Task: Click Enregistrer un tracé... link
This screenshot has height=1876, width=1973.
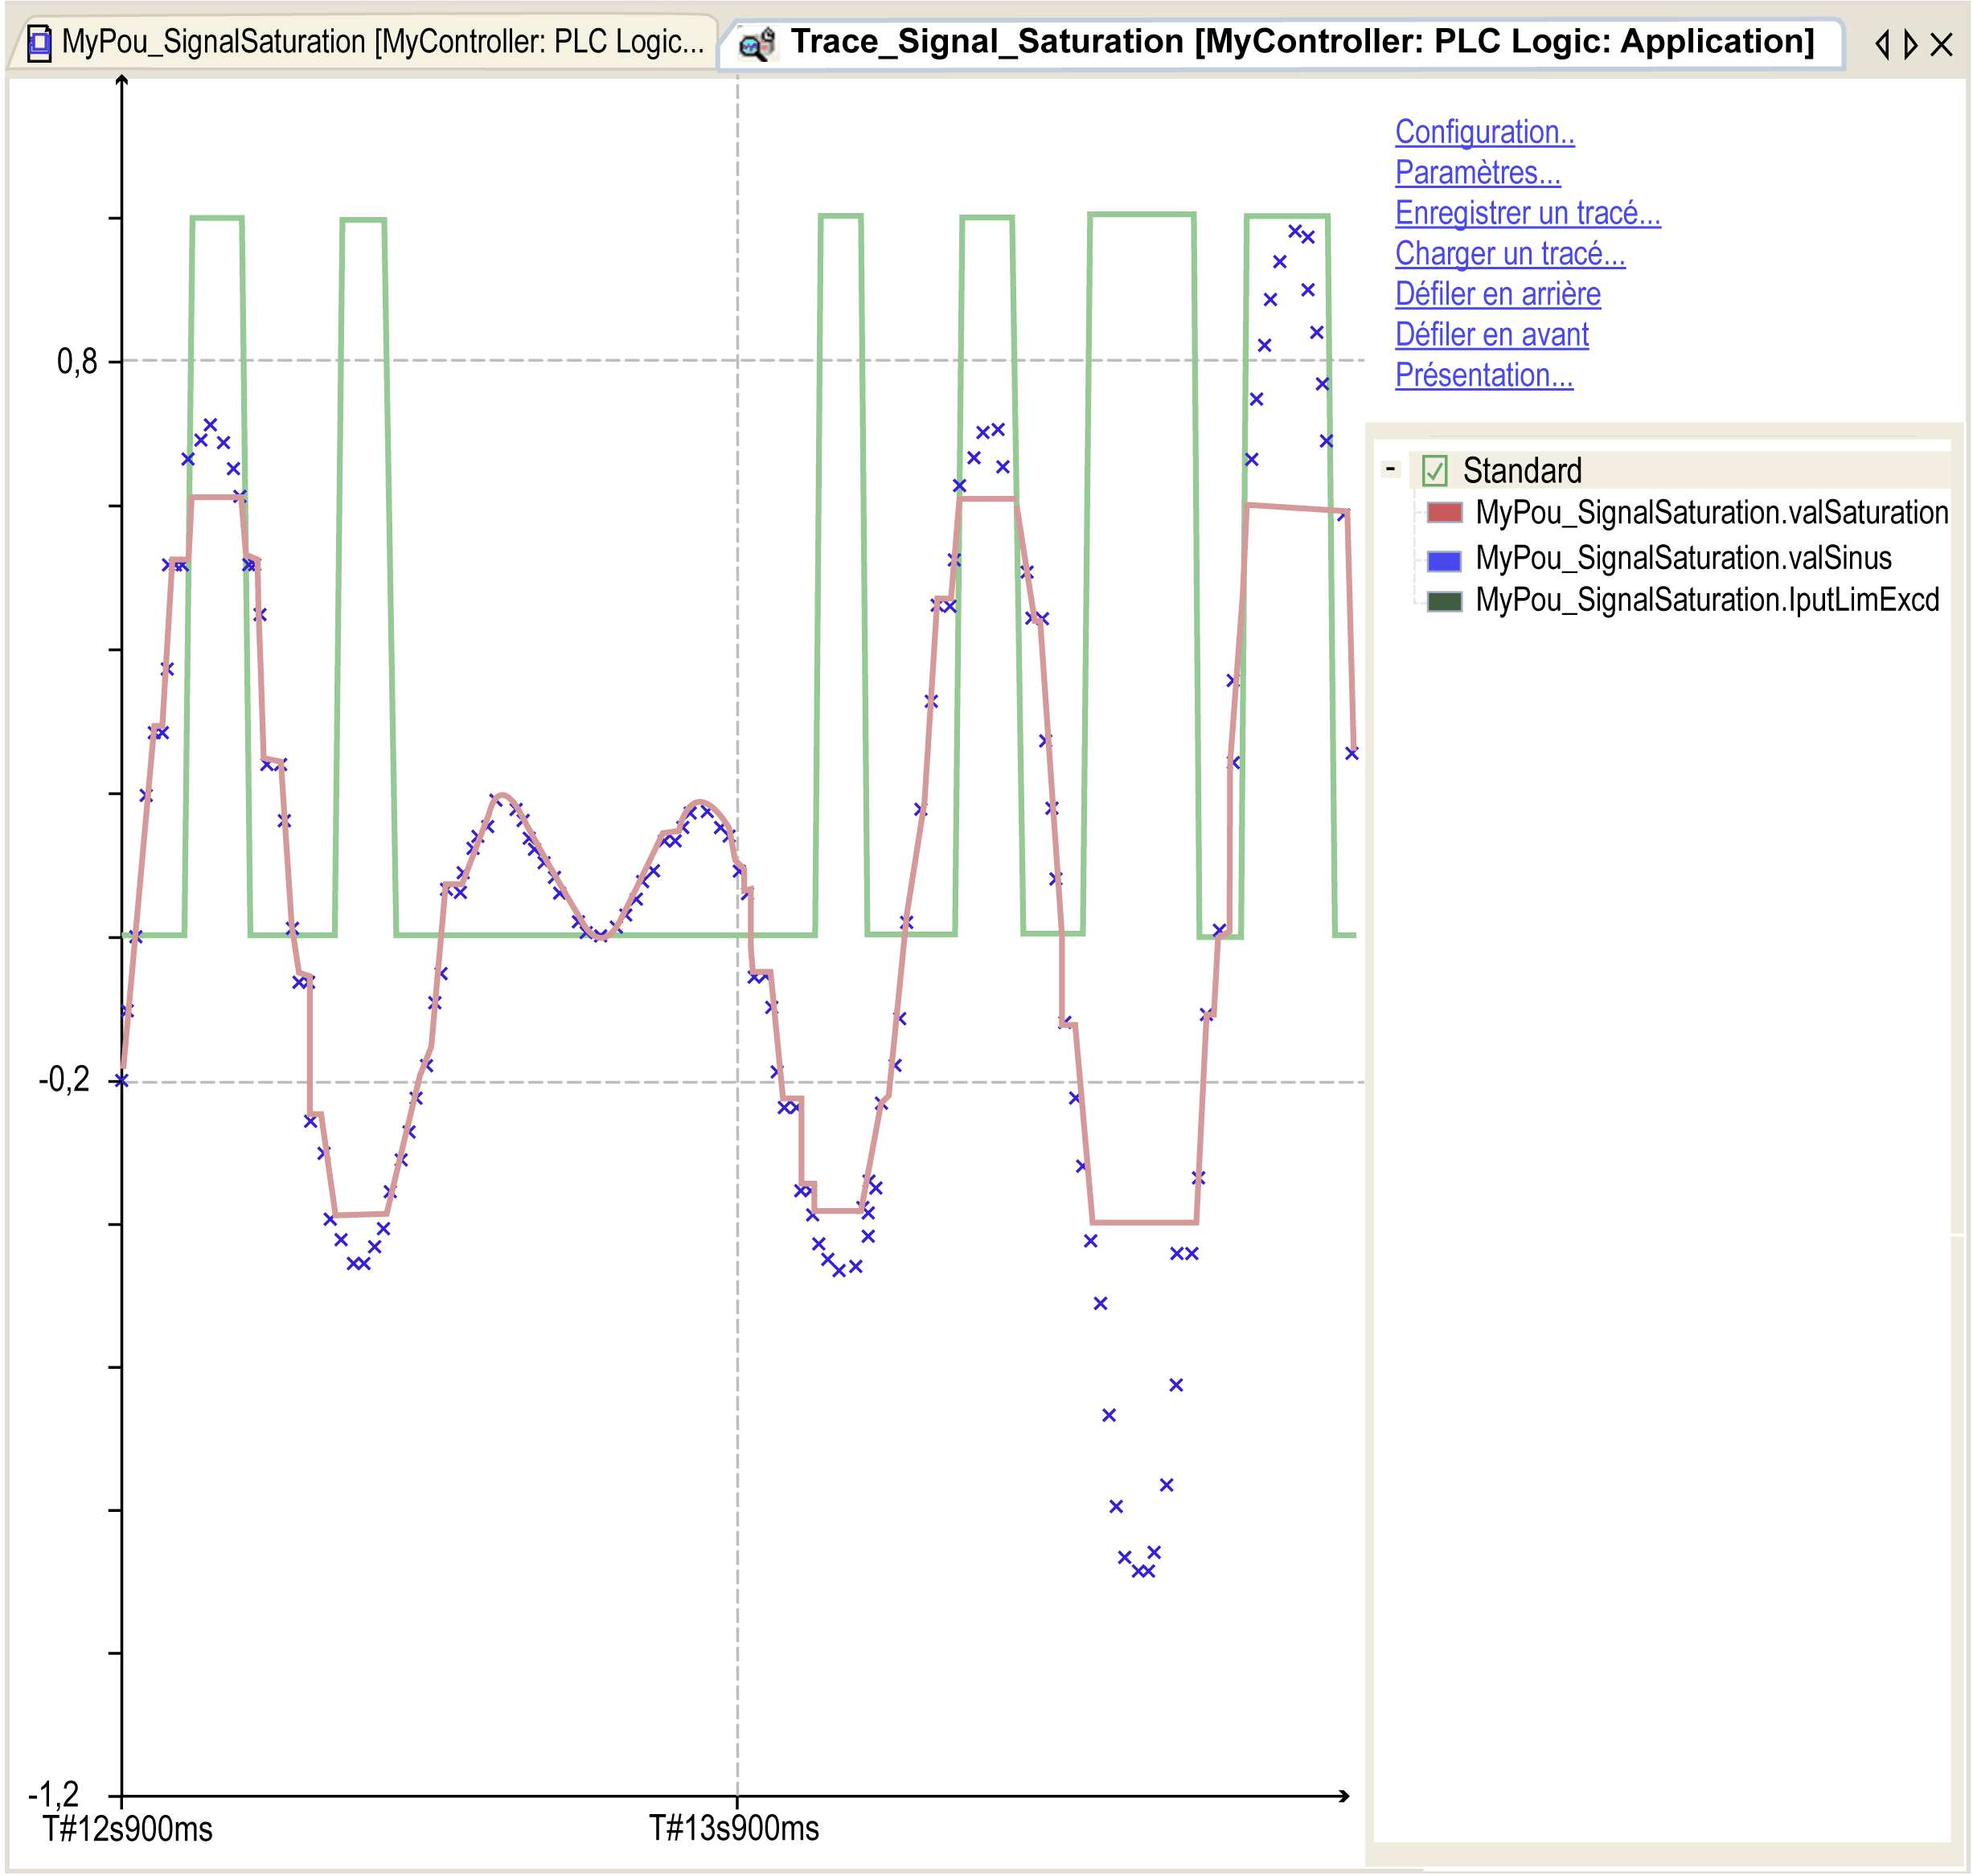Action: (x=1527, y=213)
